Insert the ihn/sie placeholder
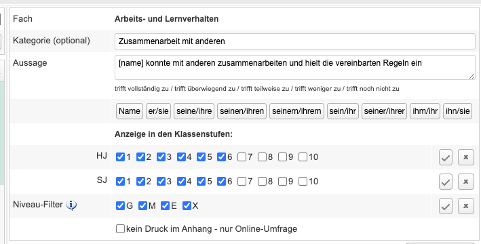Screen dimensions: 481x244 [457, 111]
